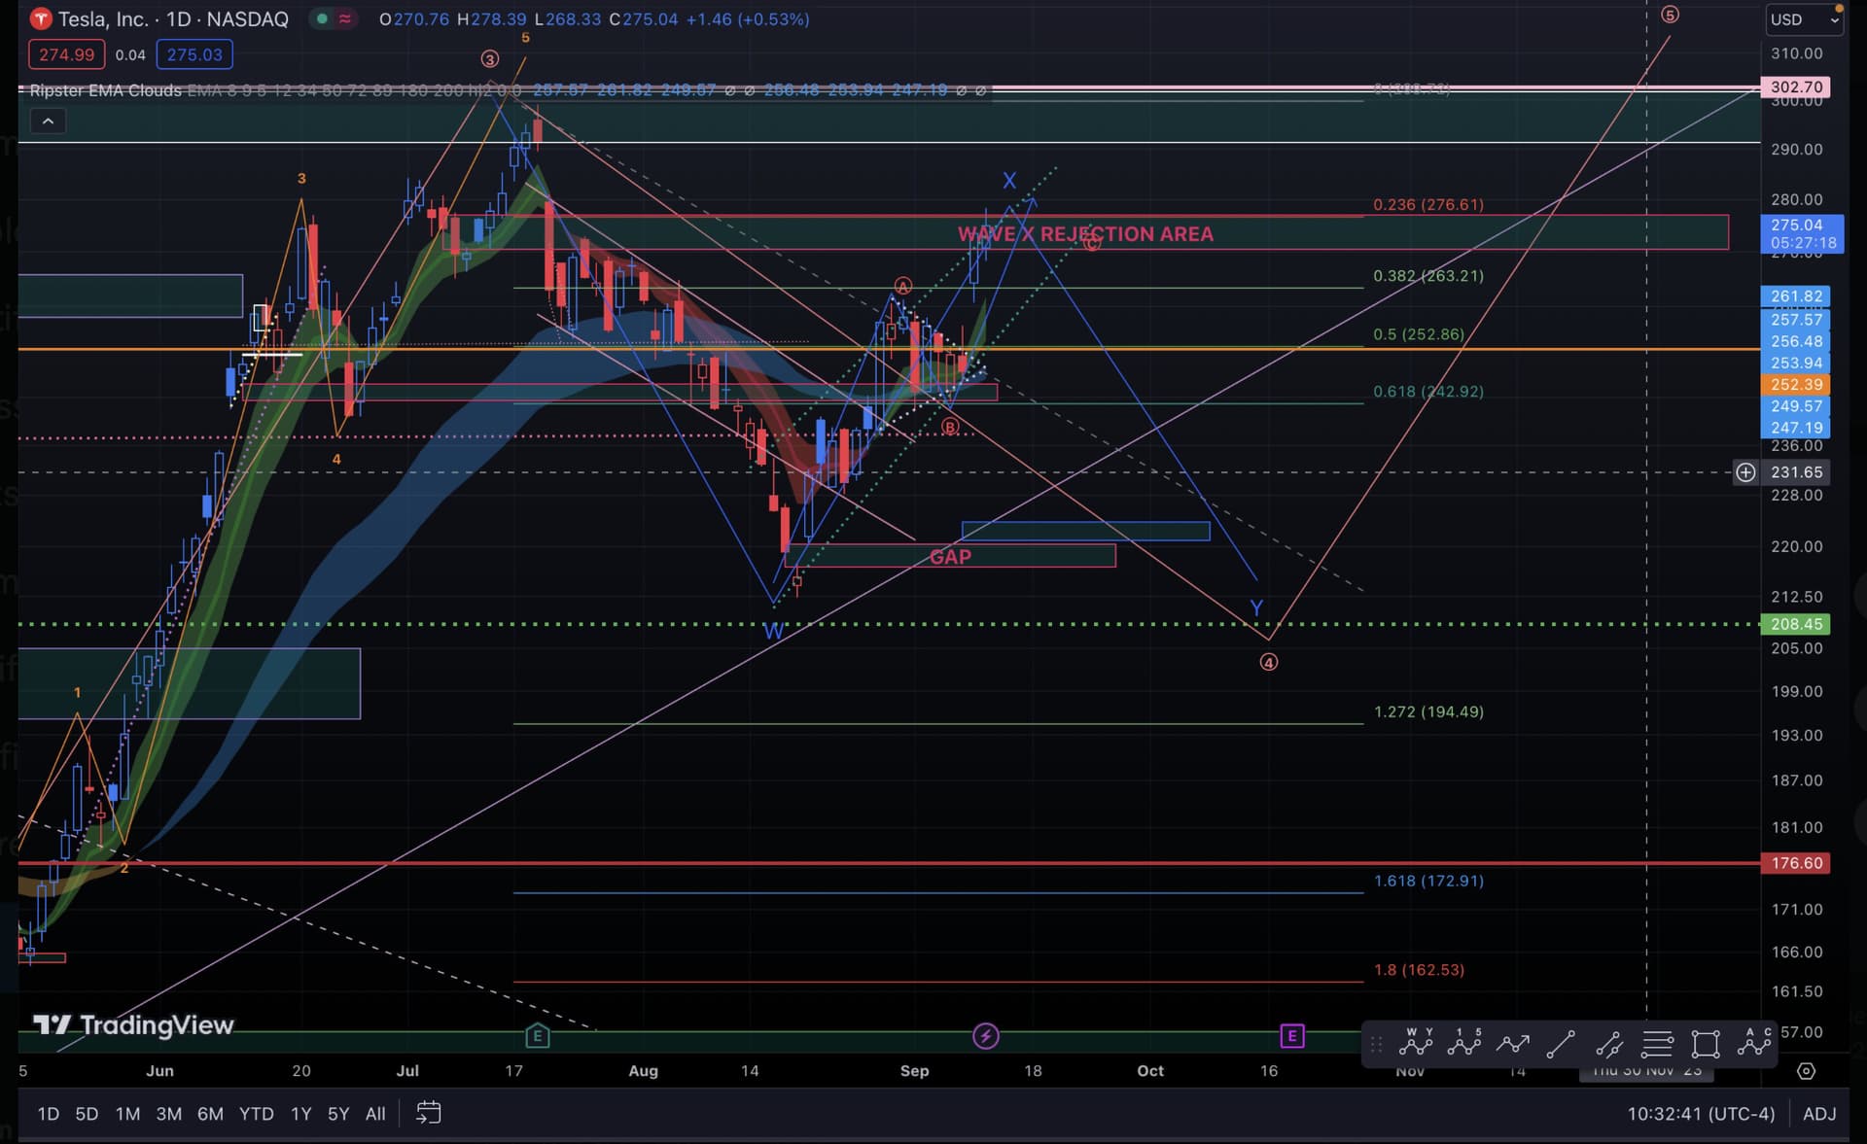Click the 275.03 buy price button
1867x1144 pixels.
(194, 54)
